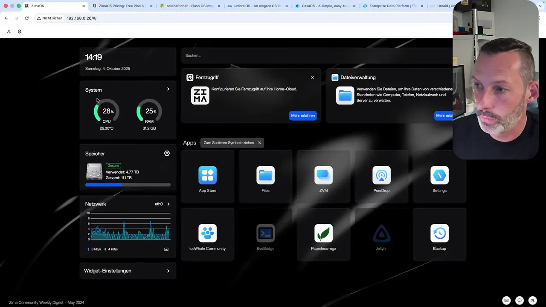This screenshot has height=307, width=546.
Task: Open the user account icon at the top left
Action: 9,32
